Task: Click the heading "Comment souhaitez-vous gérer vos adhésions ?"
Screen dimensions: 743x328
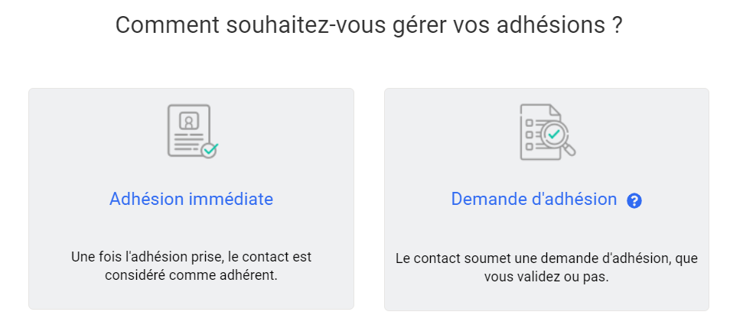Action: pos(369,25)
